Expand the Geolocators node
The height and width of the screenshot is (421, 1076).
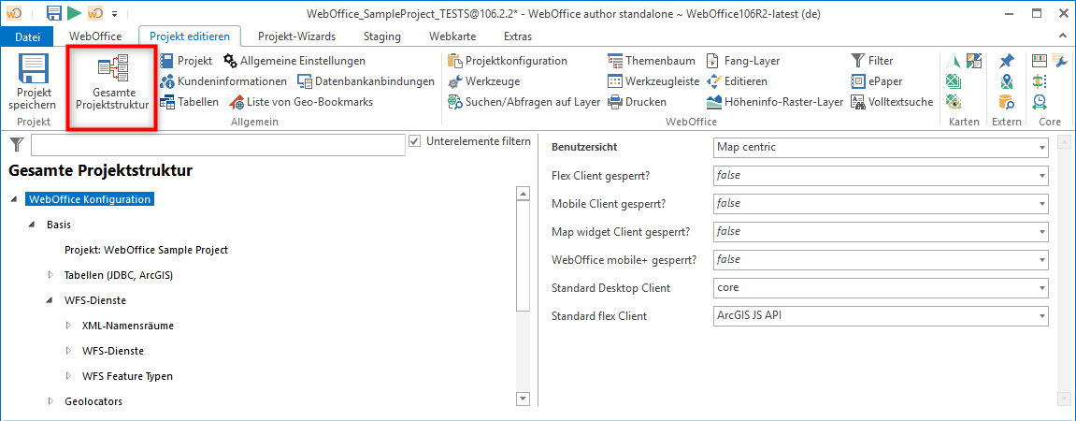click(x=50, y=401)
